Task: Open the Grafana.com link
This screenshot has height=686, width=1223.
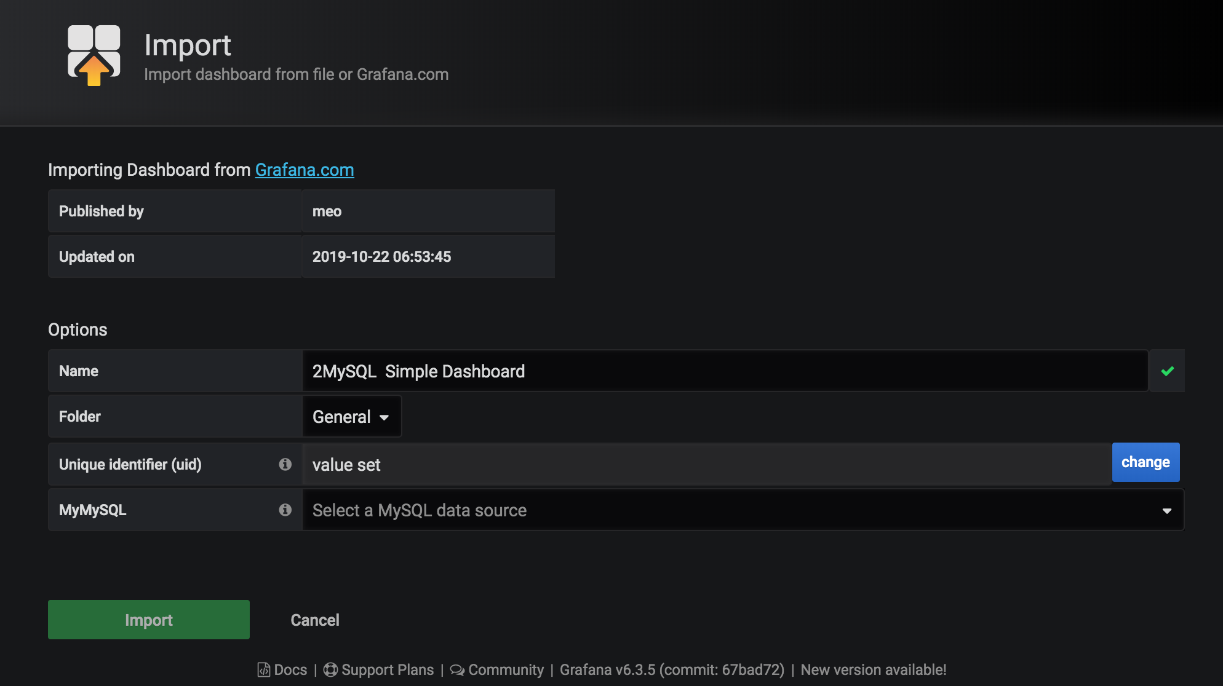Action: click(305, 170)
